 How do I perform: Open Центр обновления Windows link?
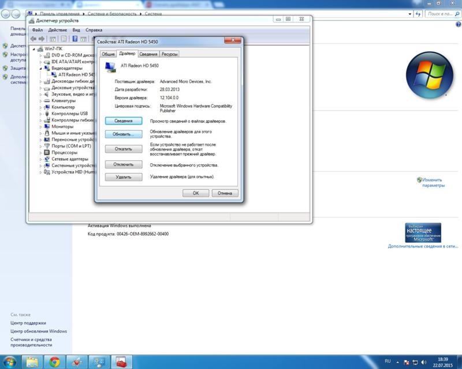(39, 332)
